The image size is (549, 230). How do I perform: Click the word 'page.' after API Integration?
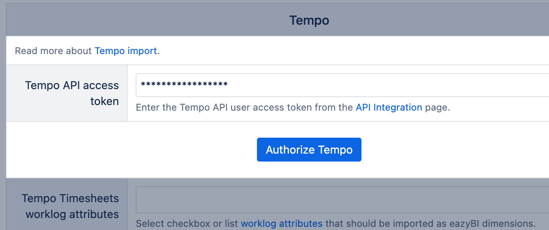point(437,107)
